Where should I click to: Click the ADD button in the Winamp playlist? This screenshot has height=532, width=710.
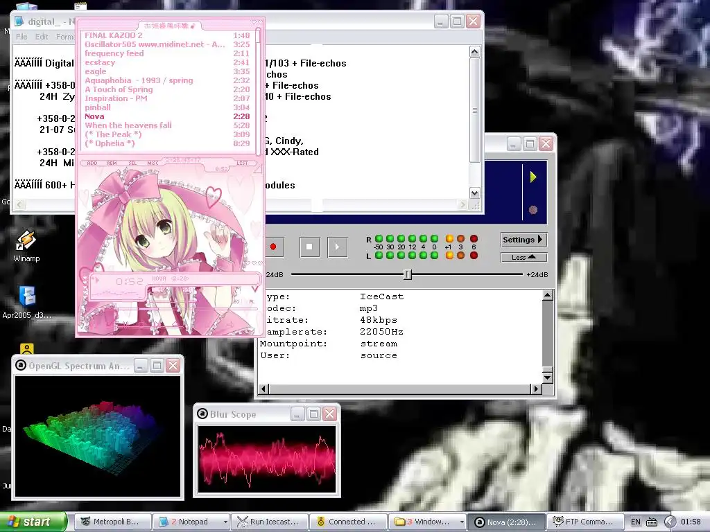tap(92, 163)
